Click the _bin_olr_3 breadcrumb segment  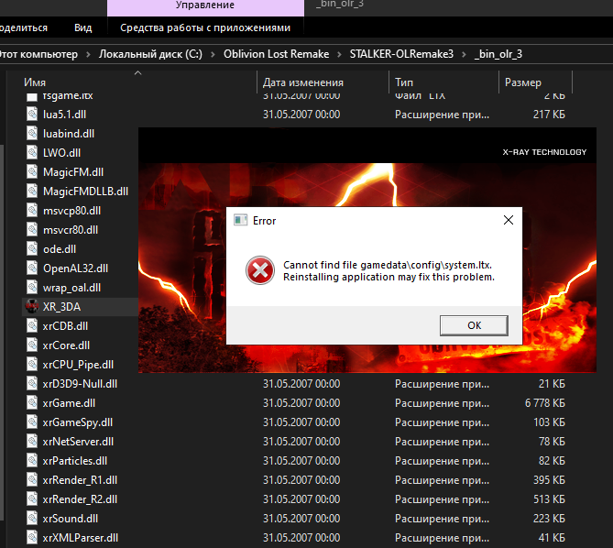click(x=498, y=54)
